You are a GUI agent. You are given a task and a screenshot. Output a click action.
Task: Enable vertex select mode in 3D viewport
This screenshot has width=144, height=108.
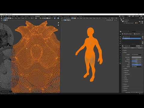72,18
